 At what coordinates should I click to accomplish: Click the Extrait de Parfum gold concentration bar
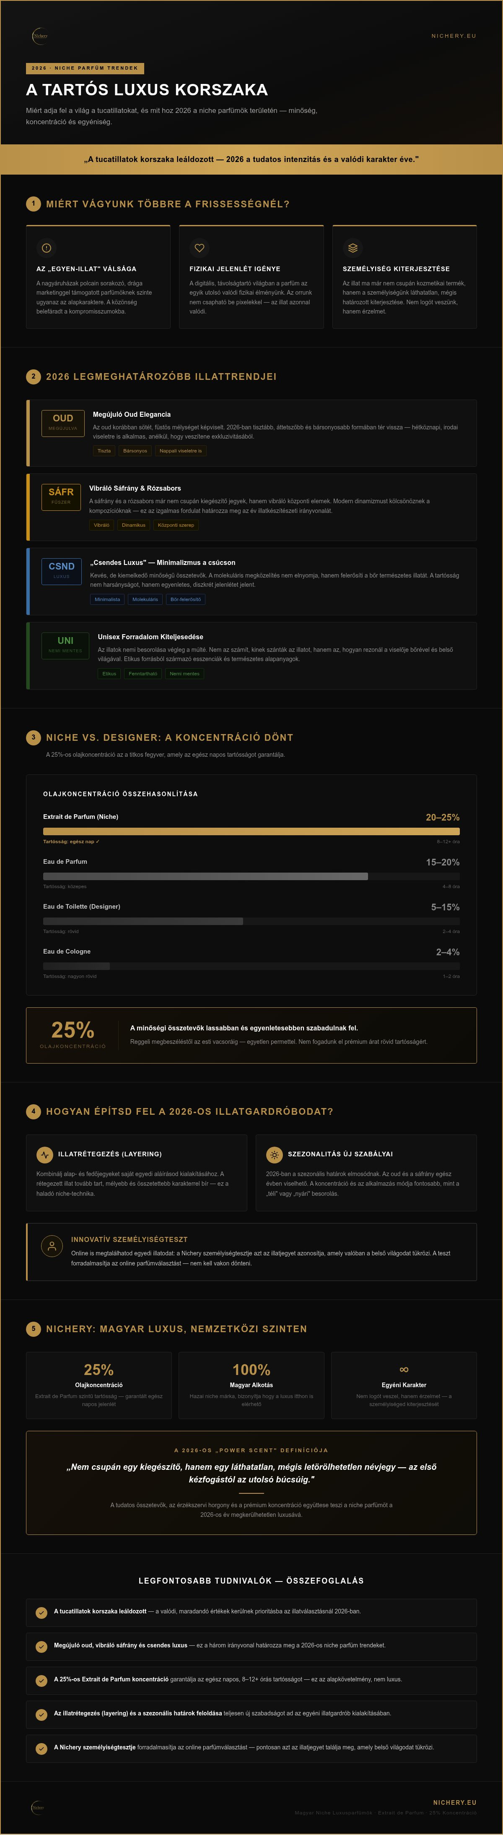tap(251, 831)
